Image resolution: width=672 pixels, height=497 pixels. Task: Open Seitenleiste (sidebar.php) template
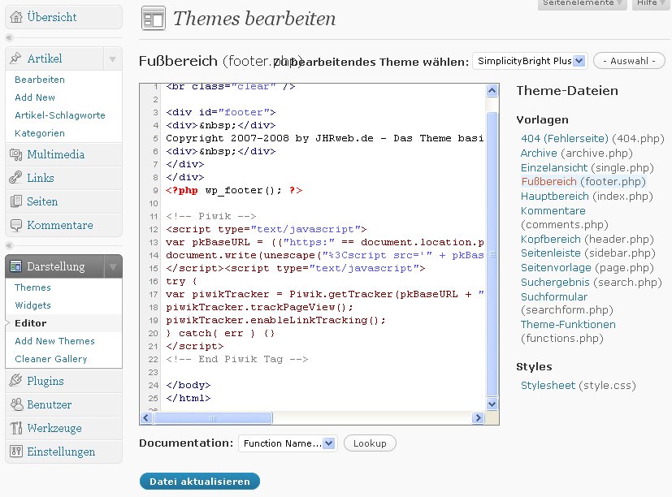(551, 253)
